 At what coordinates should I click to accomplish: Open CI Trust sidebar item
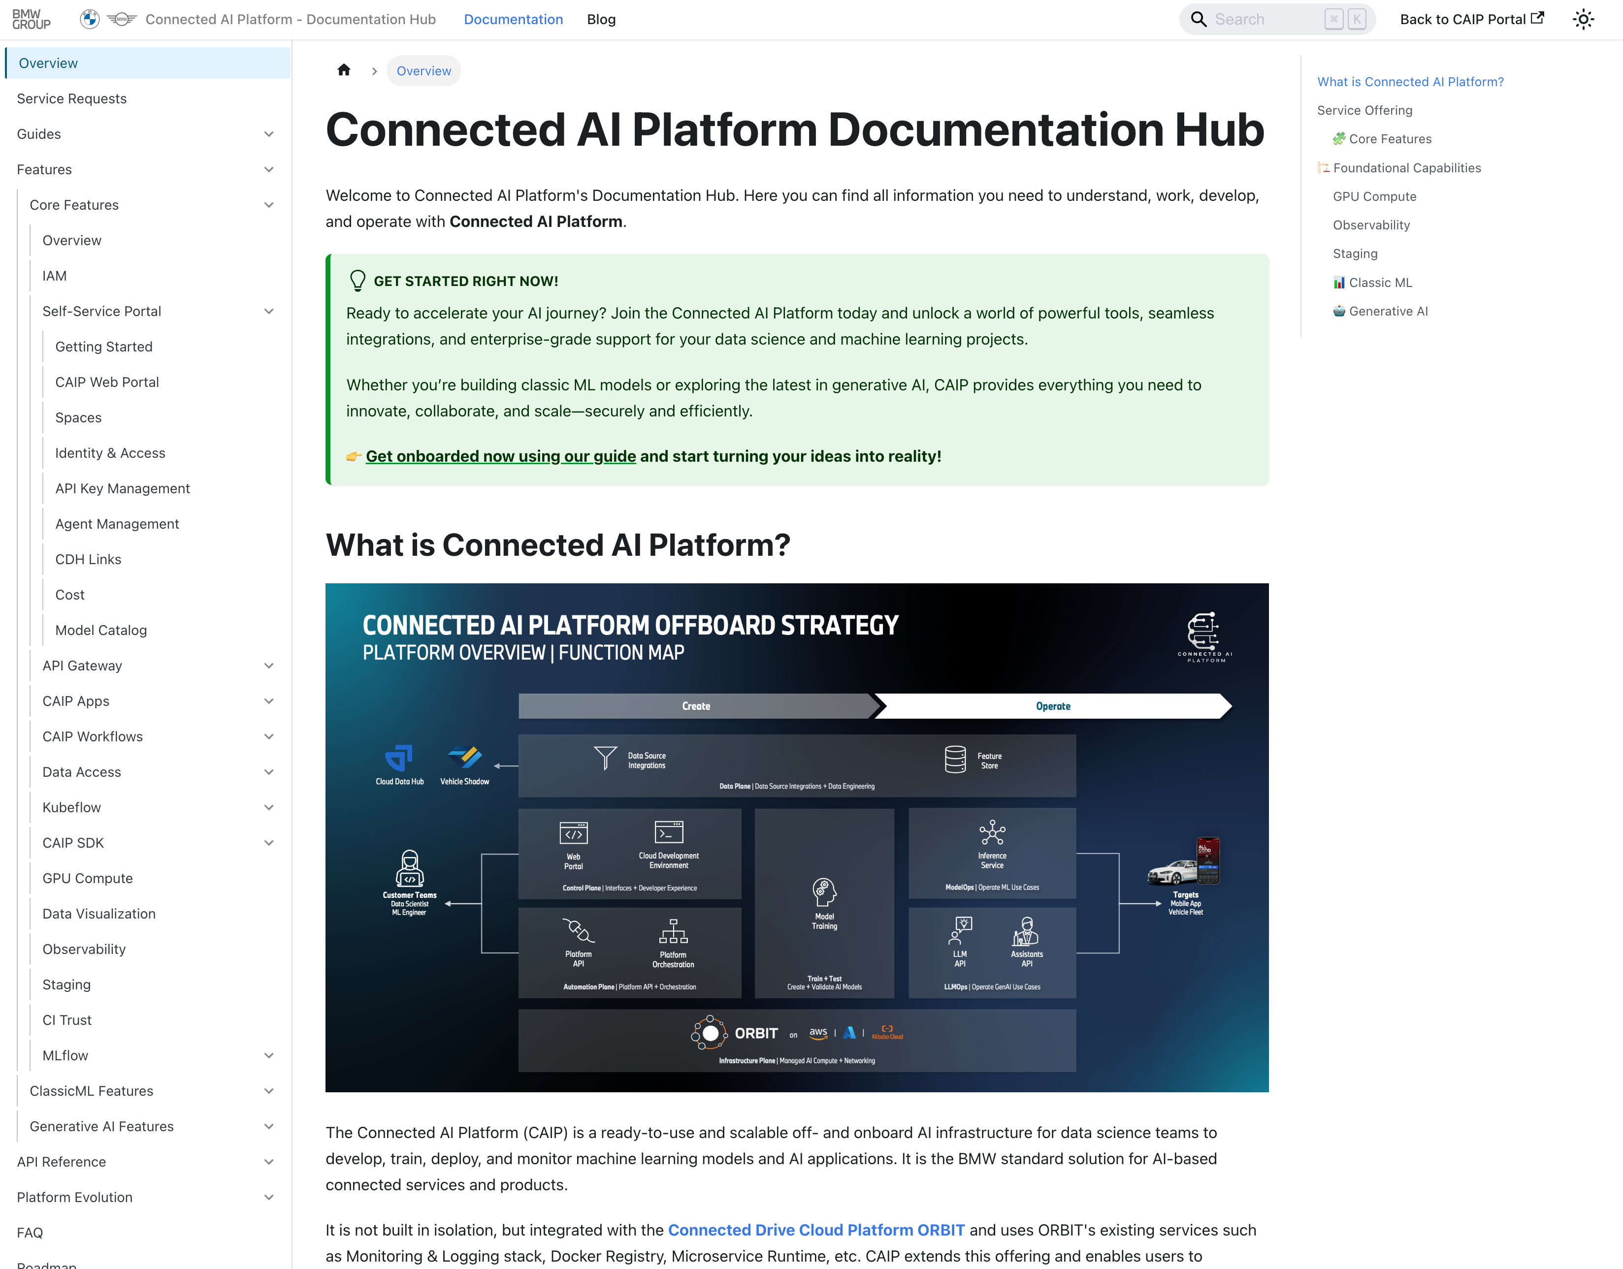67,1021
